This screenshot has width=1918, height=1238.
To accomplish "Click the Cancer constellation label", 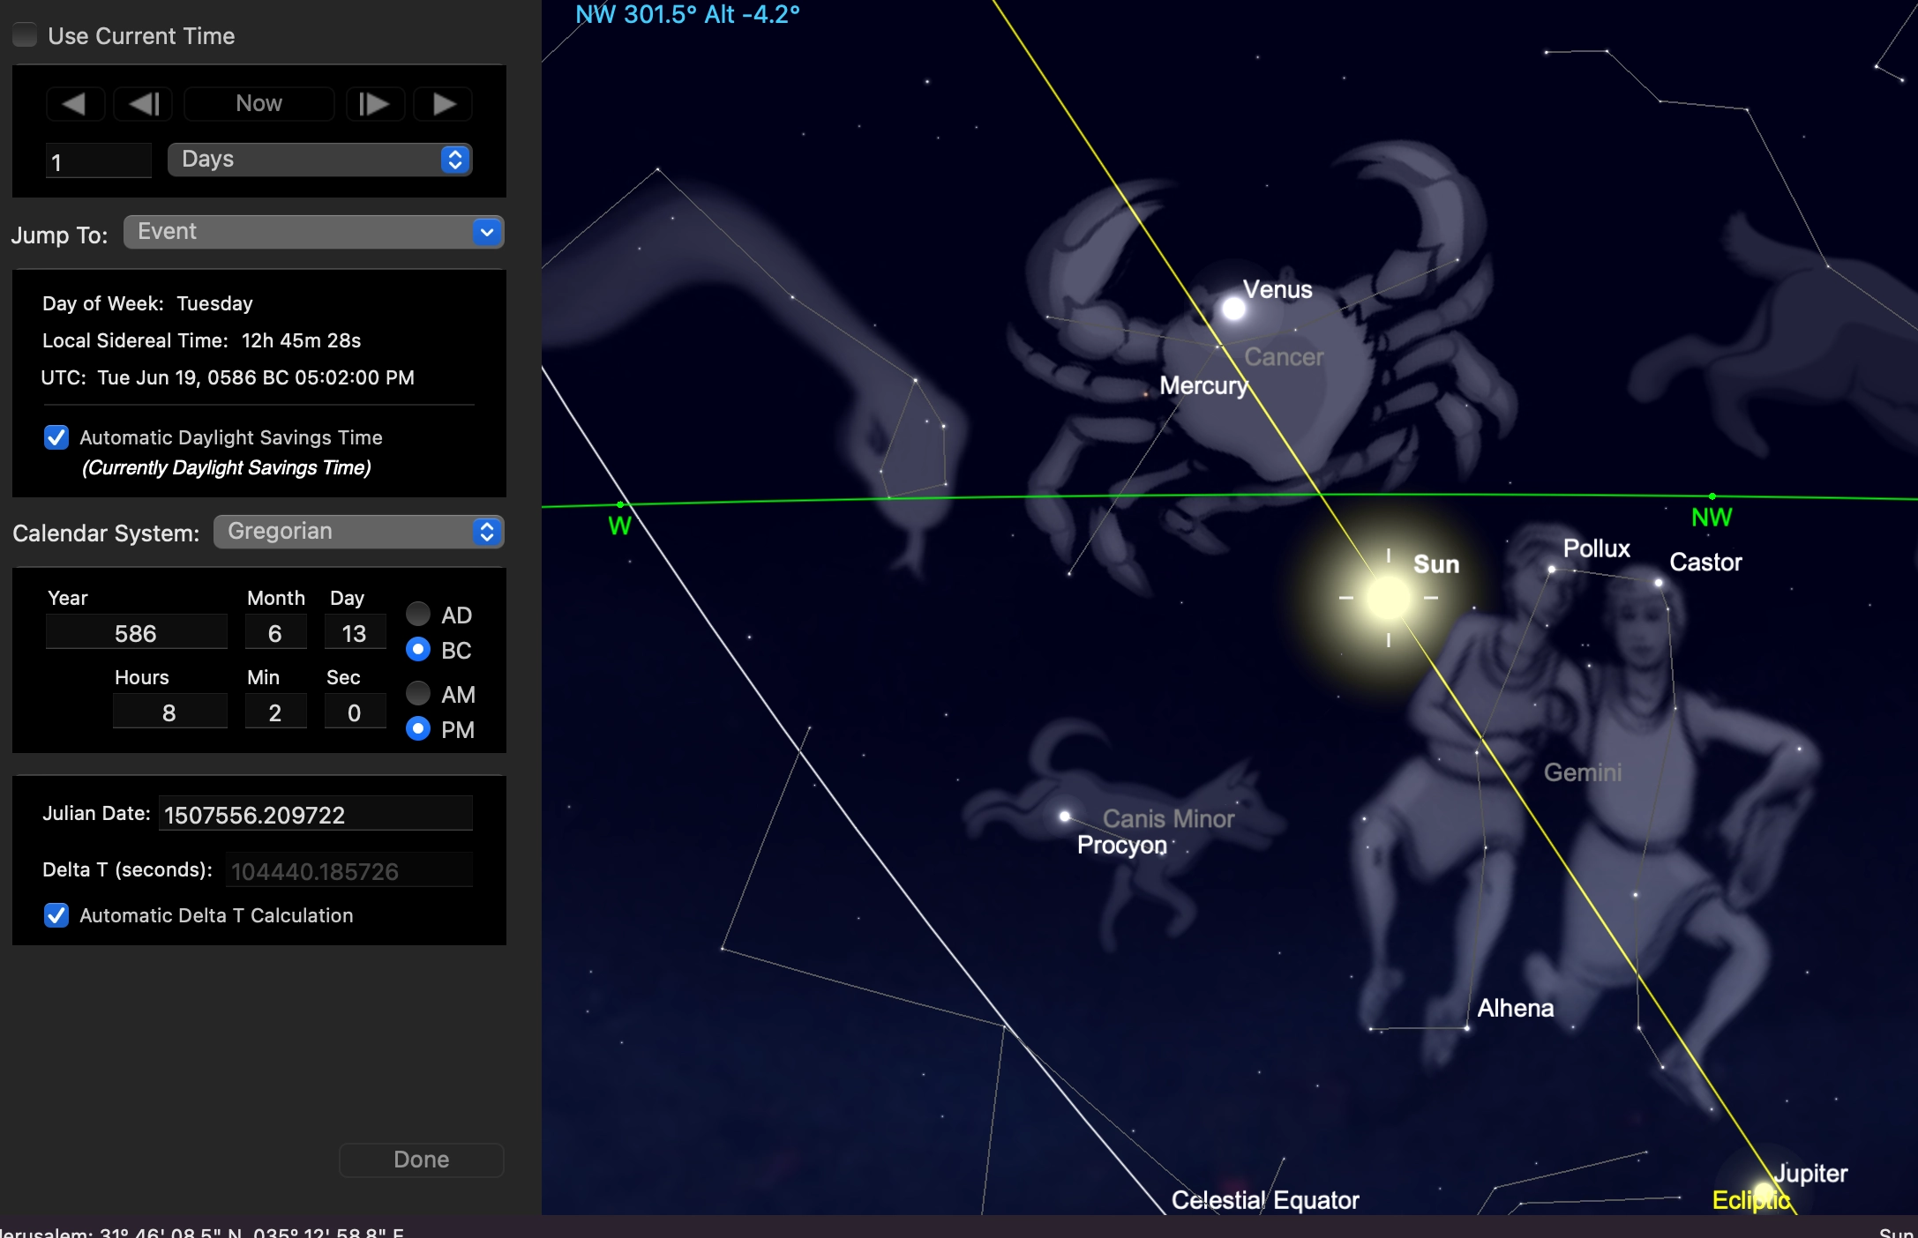I will [x=1284, y=357].
